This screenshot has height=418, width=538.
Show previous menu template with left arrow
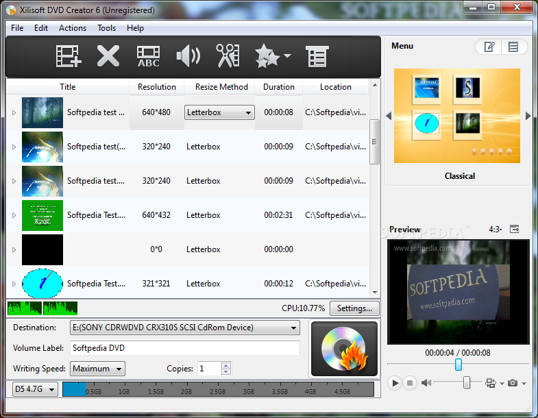coord(389,116)
